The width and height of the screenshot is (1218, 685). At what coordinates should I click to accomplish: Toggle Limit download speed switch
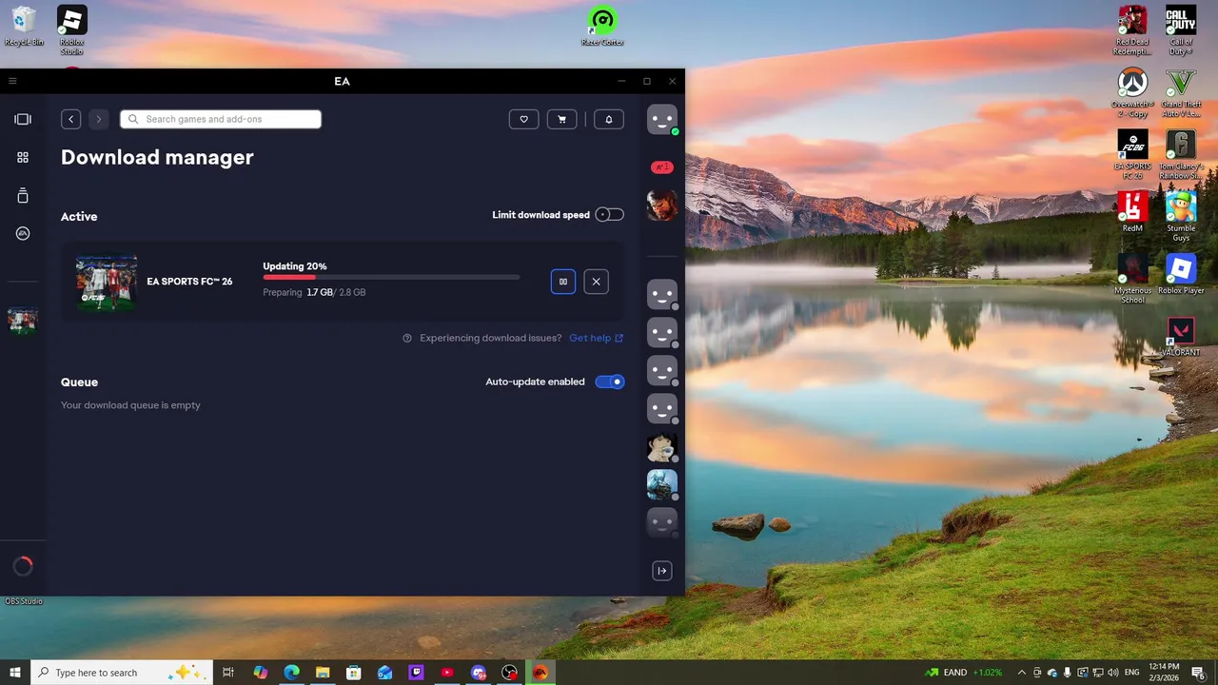click(x=609, y=215)
